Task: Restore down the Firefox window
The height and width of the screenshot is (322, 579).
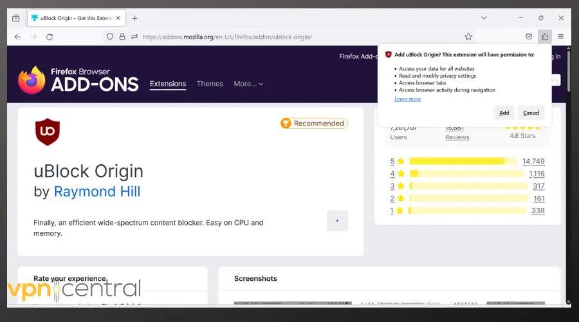Action: [541, 18]
